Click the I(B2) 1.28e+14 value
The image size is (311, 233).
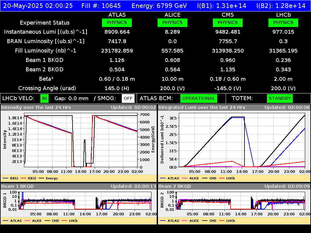[x=281, y=6]
